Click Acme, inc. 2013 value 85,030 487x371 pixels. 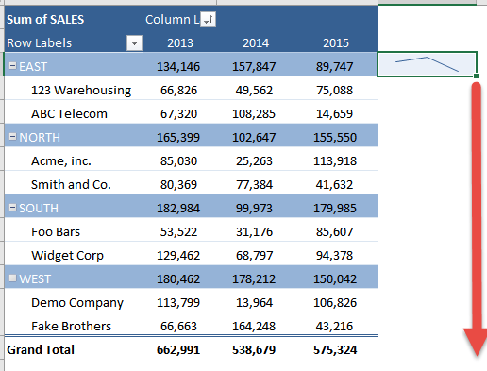tap(178, 161)
